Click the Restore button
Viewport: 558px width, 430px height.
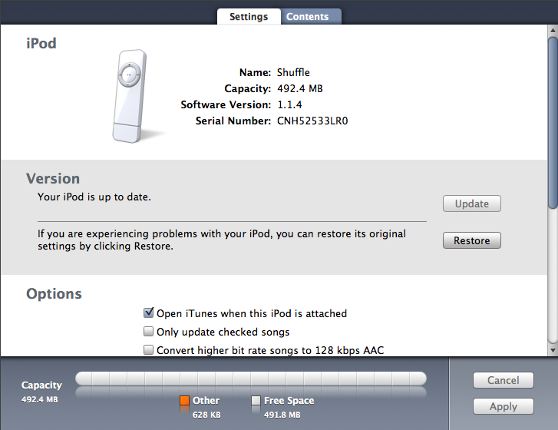472,240
